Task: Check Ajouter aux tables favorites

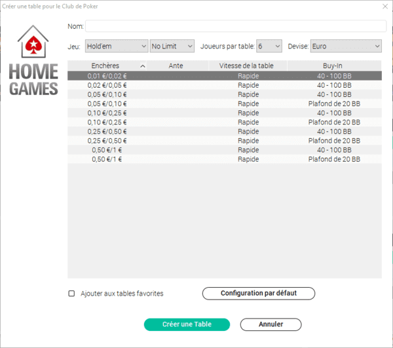Action: 71,294
